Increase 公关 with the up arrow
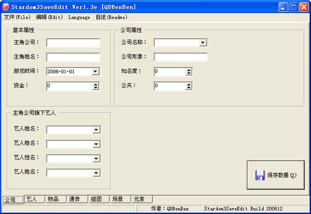311x214 pixels. pos(189,84)
